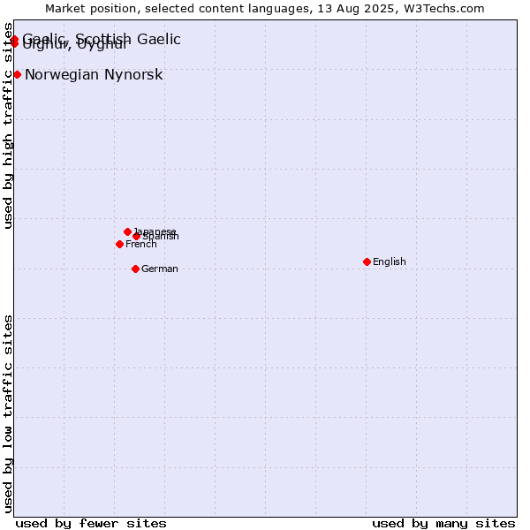This screenshot has width=530, height=530.
Task: Click 'used by low traffic sites' label
Action: click(x=8, y=414)
